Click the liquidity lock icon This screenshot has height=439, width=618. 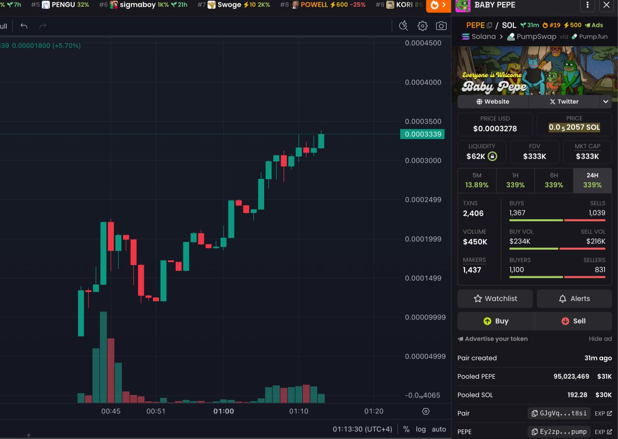[x=492, y=156]
